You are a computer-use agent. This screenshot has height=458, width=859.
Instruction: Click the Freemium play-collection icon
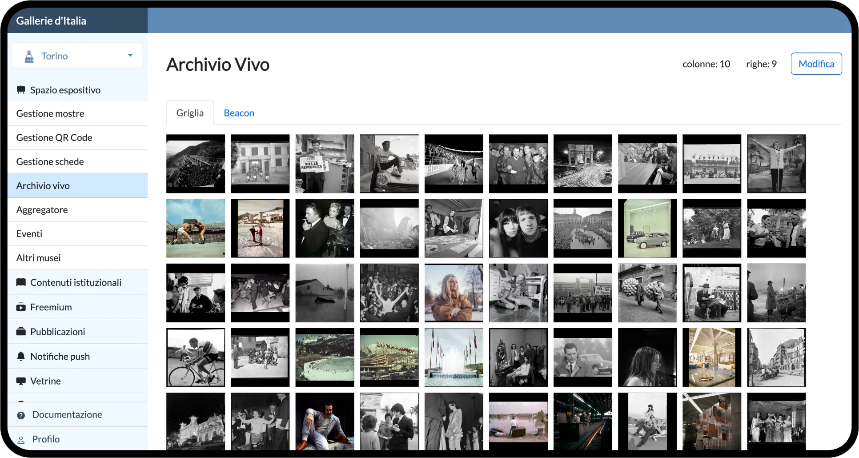click(x=21, y=307)
